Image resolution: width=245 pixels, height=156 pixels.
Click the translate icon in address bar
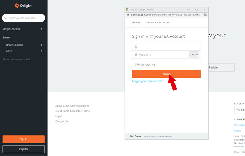(x=205, y=15)
